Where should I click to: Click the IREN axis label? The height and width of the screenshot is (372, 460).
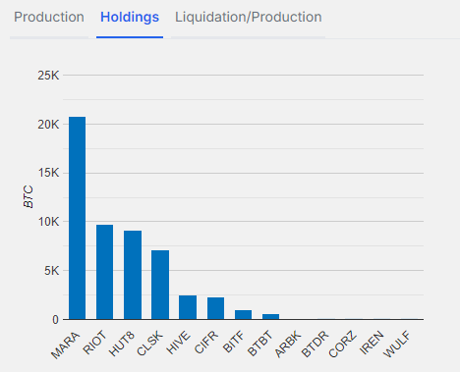(372, 343)
